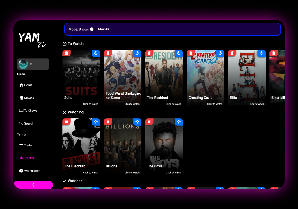Remove Food Wars! Shokugeki no Soma via trash icon
The height and width of the screenshot is (209, 298).
[108, 53]
